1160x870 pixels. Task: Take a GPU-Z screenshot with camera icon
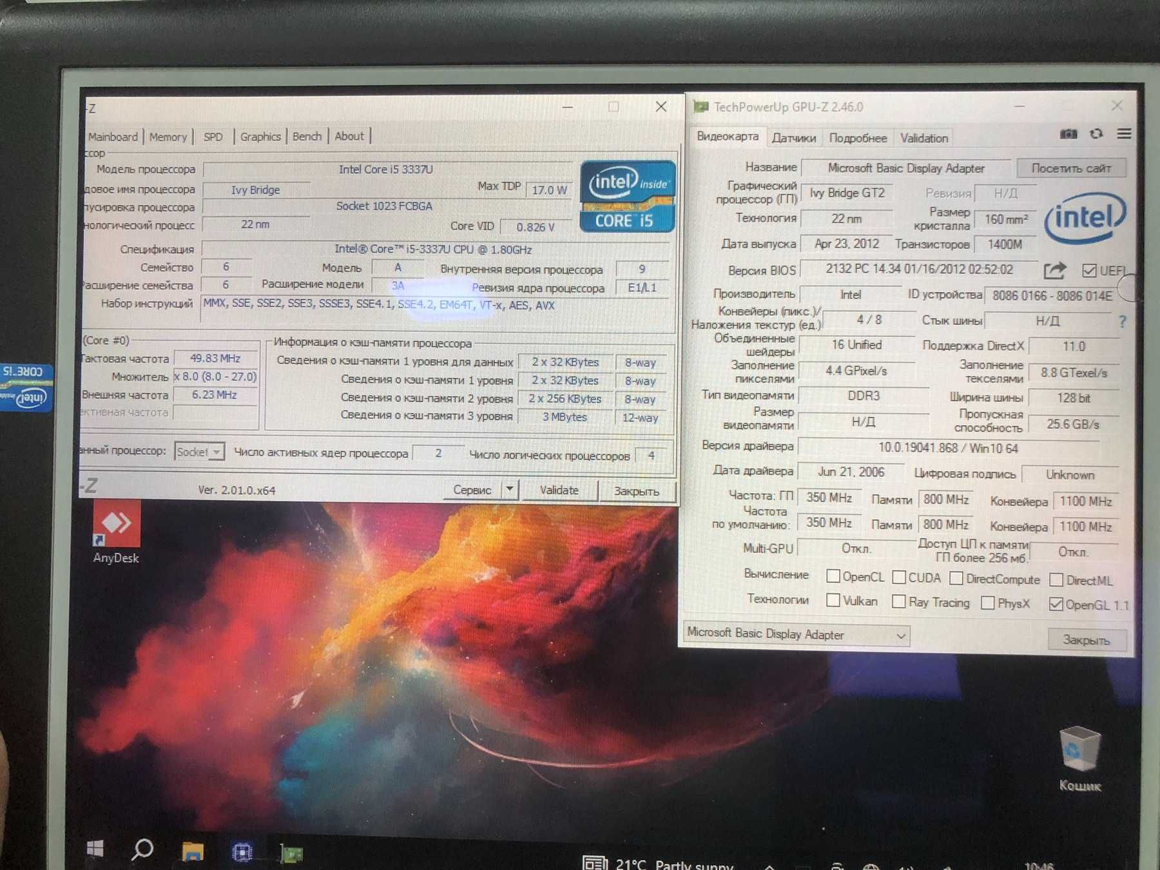point(1068,134)
